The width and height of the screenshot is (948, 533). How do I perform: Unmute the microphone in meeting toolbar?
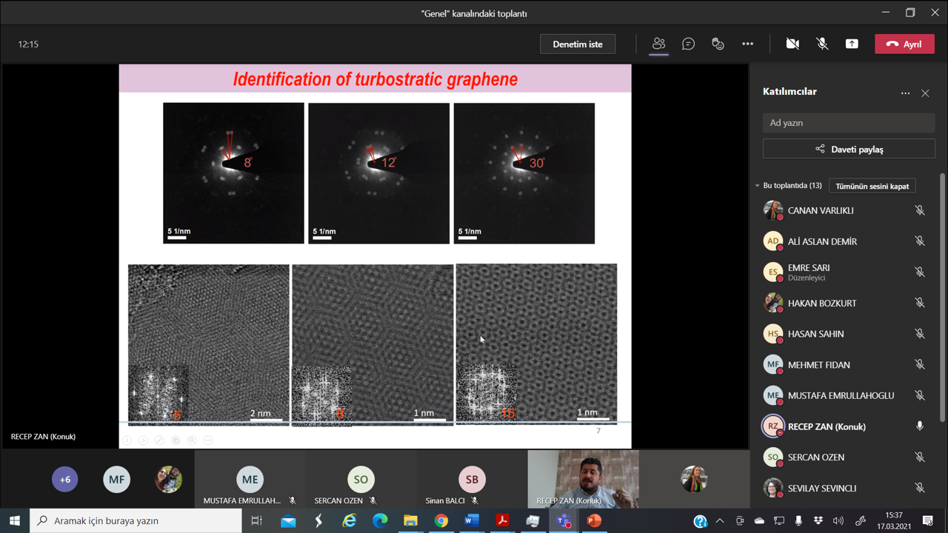coord(822,44)
